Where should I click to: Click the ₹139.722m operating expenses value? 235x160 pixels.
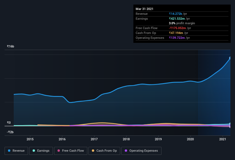click(x=177, y=38)
